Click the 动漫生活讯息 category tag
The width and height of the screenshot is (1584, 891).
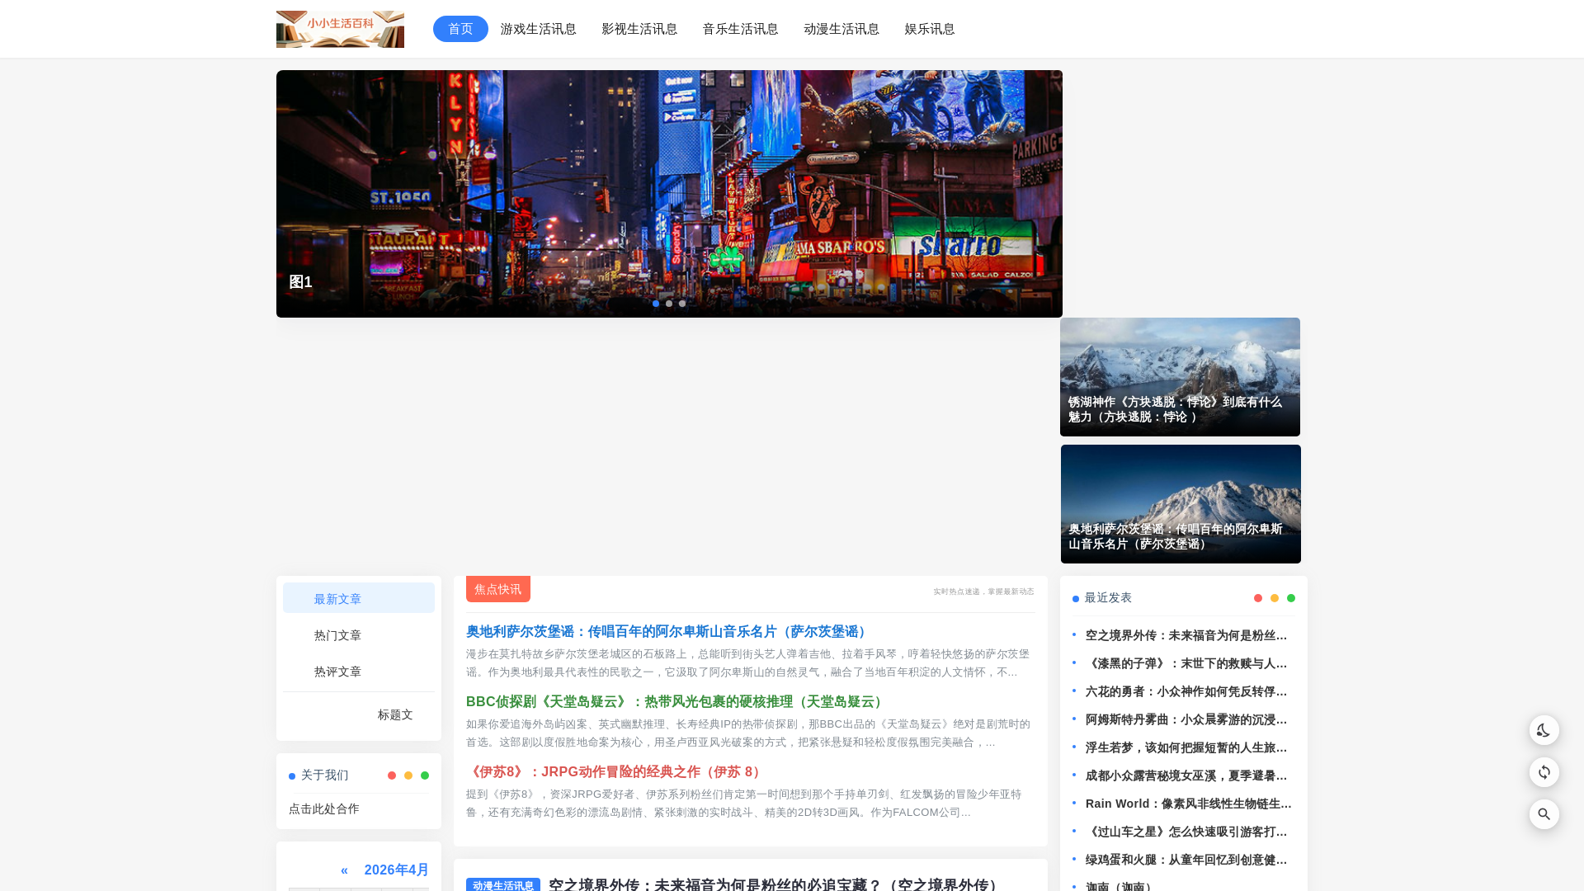[x=503, y=884]
